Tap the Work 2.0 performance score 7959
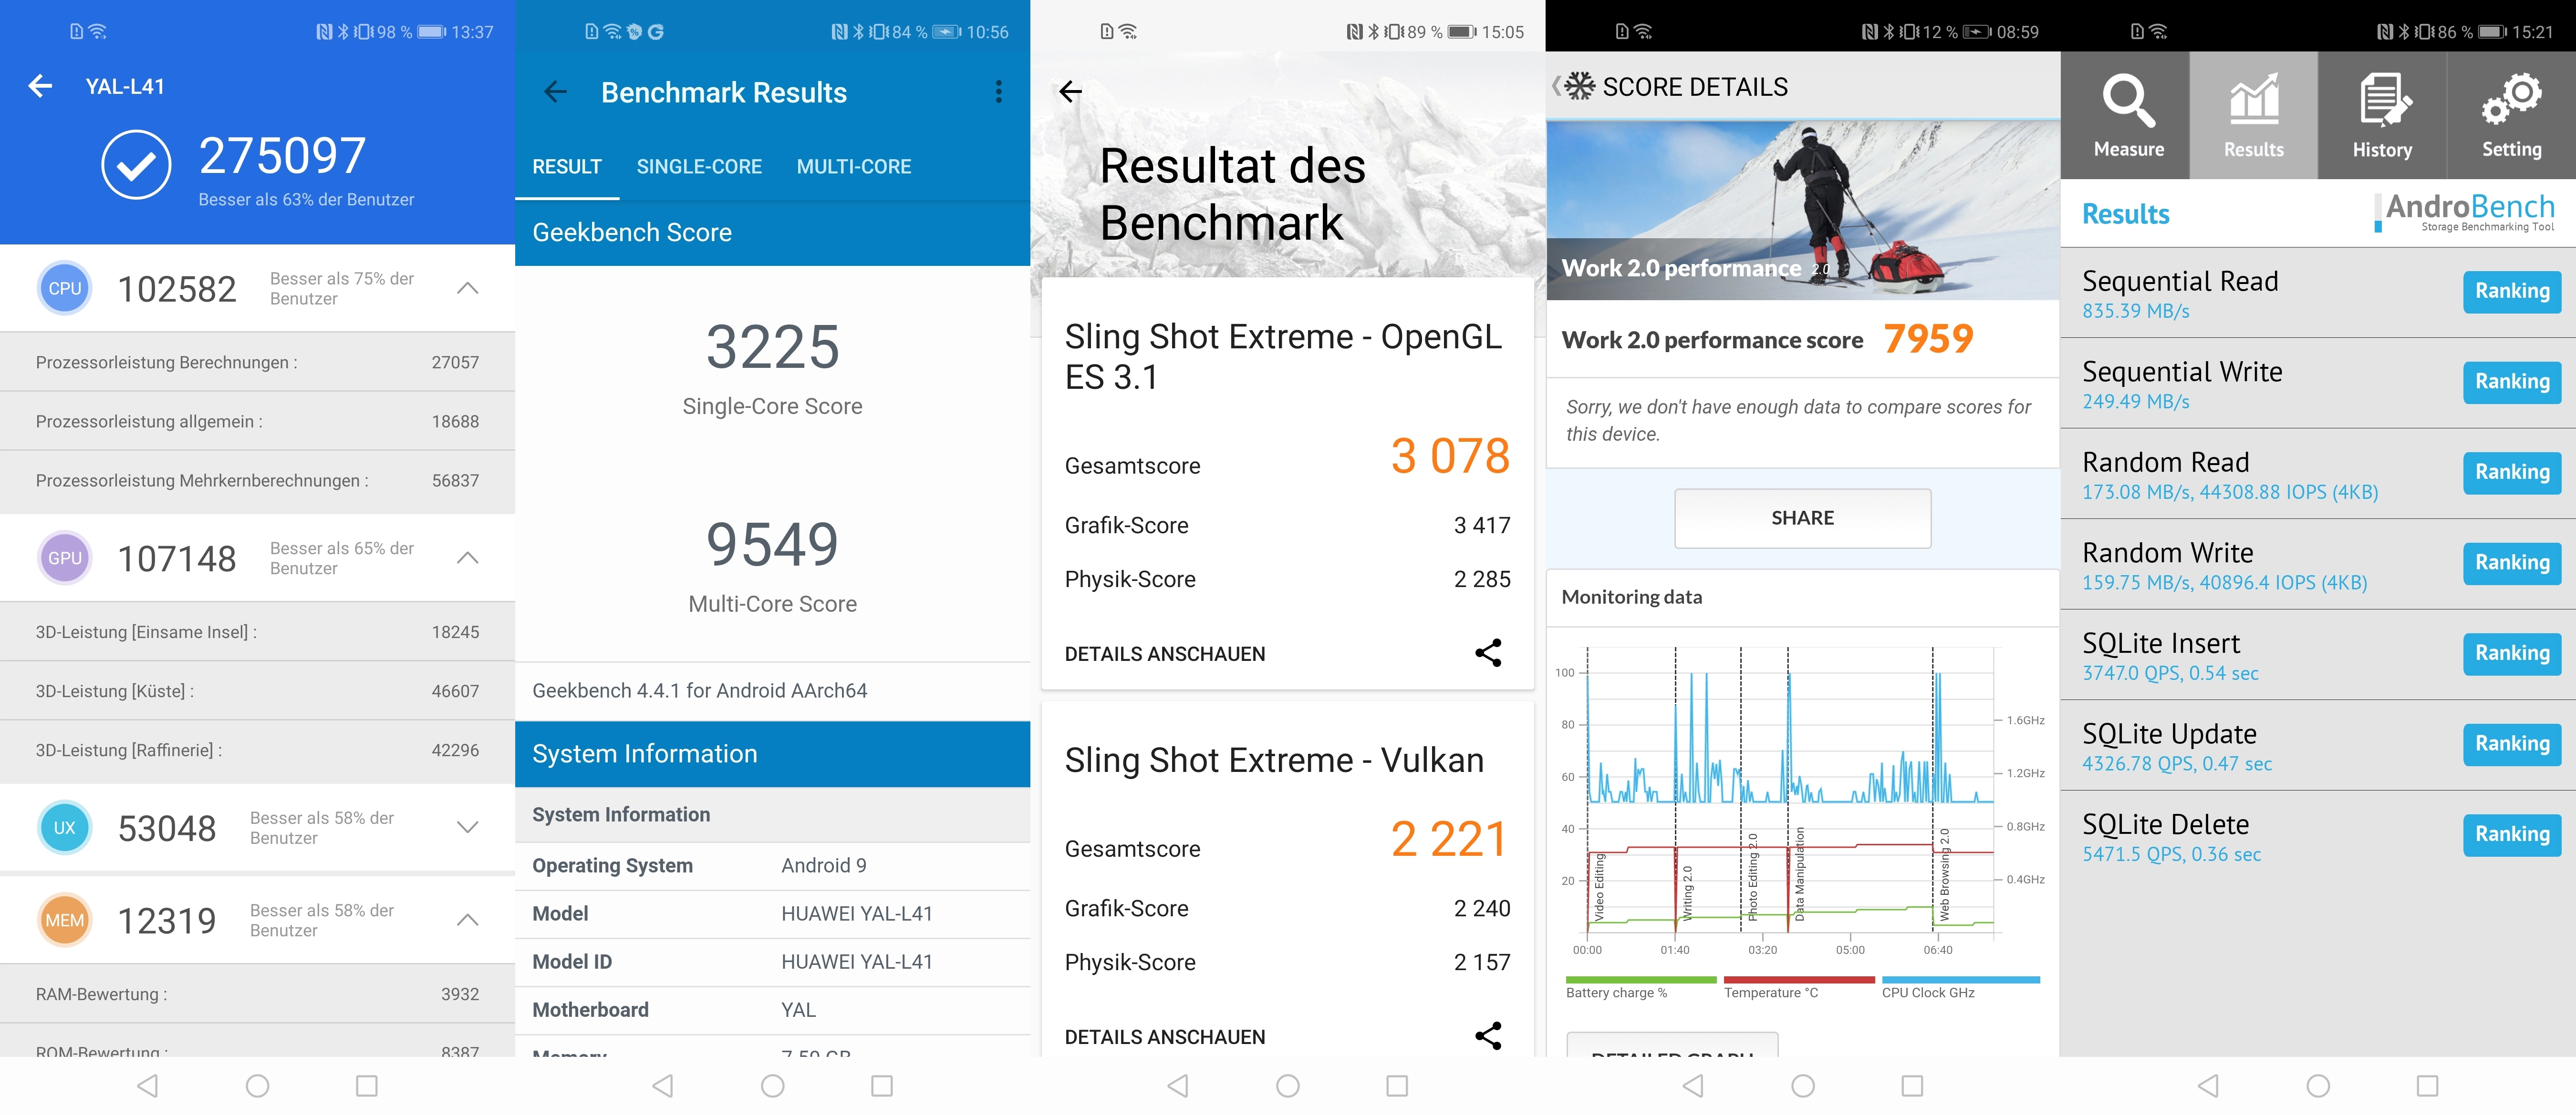This screenshot has height=1115, width=2576. [x=1928, y=339]
